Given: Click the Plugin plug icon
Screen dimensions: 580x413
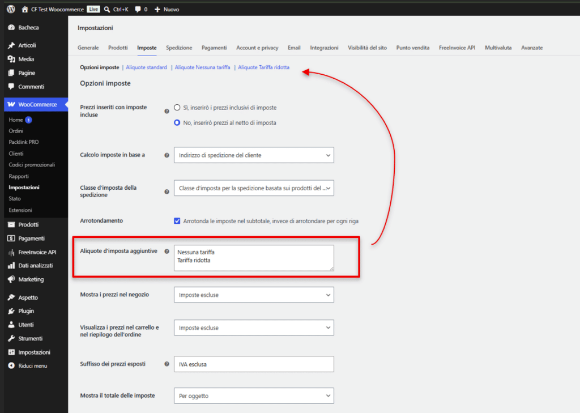Looking at the screenshot, I should tap(11, 311).
